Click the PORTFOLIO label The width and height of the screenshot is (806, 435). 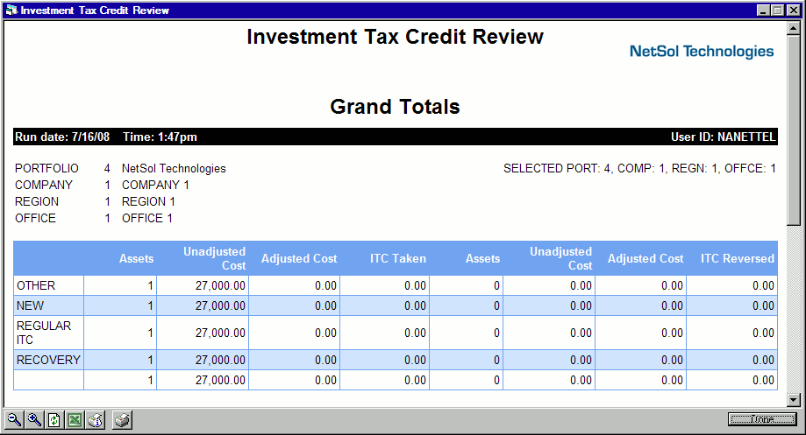[x=46, y=168]
